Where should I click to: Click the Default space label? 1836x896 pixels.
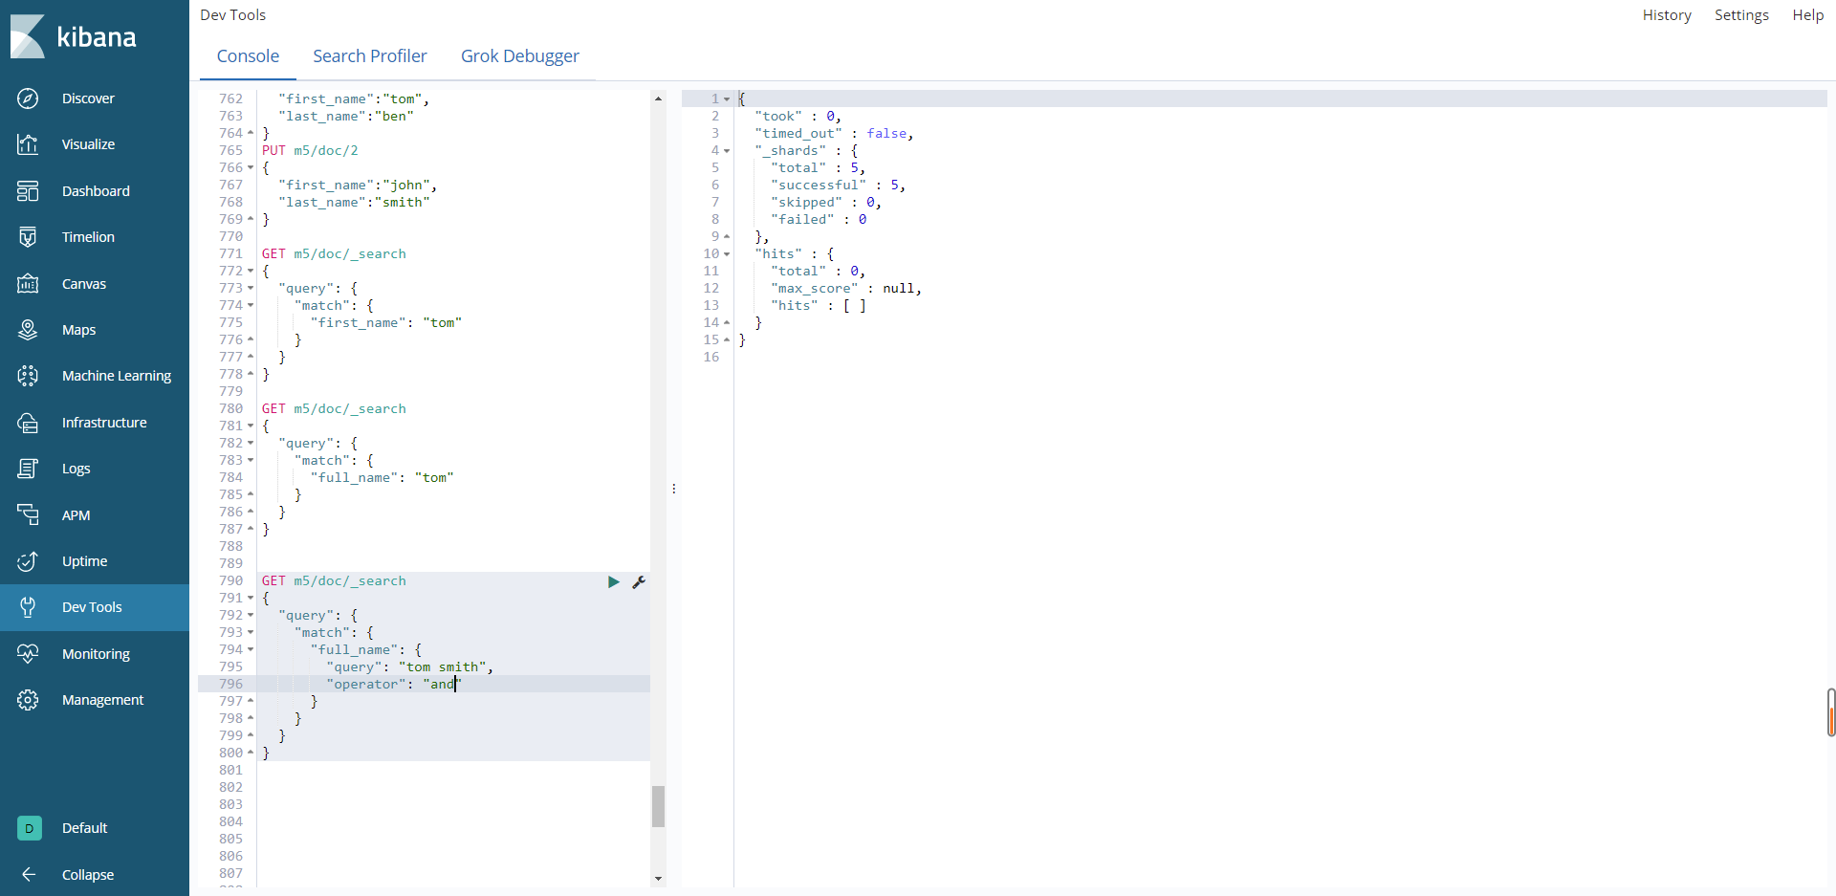(x=84, y=828)
